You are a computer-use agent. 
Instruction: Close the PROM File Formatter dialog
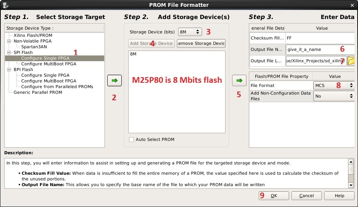(x=352, y=5)
